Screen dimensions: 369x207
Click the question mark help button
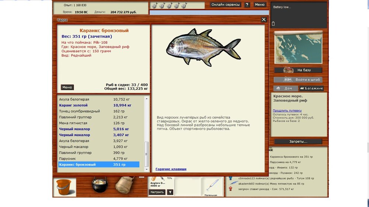click(247, 5)
